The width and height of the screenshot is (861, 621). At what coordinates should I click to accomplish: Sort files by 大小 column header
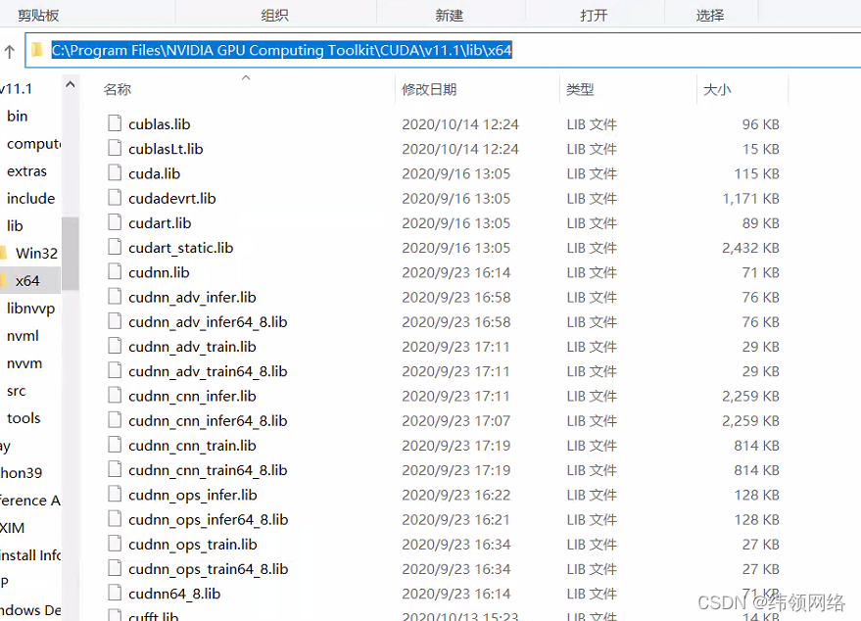click(717, 89)
